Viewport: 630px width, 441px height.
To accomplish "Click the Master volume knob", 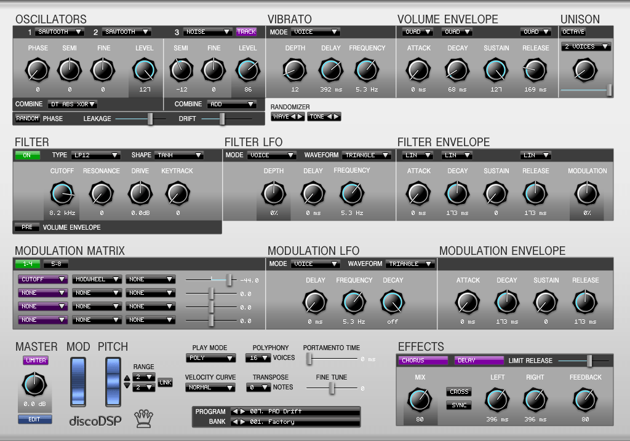I will point(34,385).
